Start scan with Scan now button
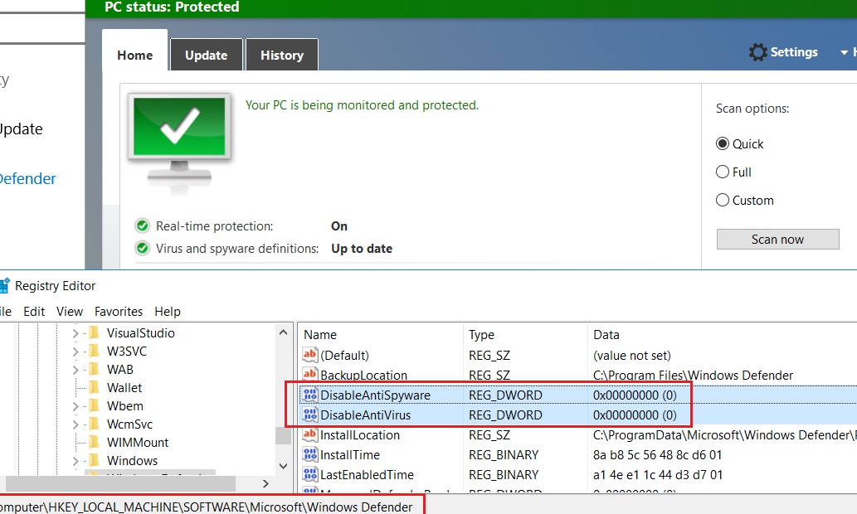857x514 pixels. click(777, 240)
